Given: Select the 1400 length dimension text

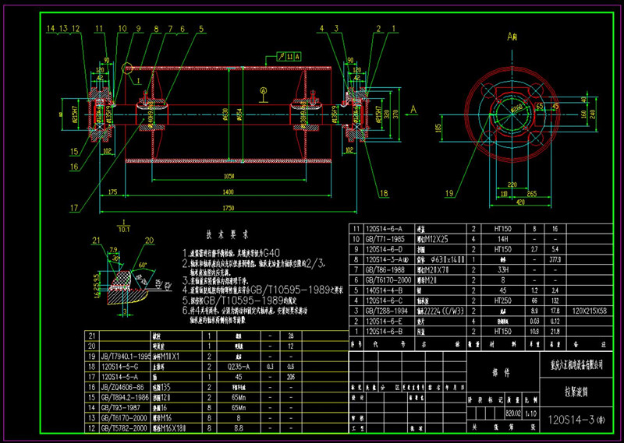Looking at the screenshot, I should (227, 191).
